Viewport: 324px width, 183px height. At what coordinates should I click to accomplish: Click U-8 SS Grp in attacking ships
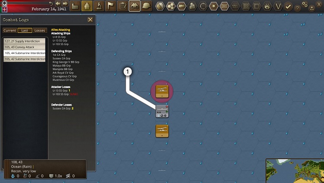pyautogui.click(x=59, y=37)
